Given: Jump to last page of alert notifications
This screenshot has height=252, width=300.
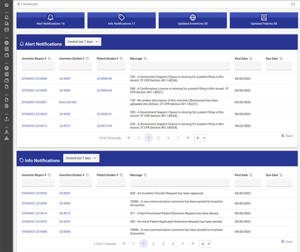Looking at the screenshot, I should [188, 138].
